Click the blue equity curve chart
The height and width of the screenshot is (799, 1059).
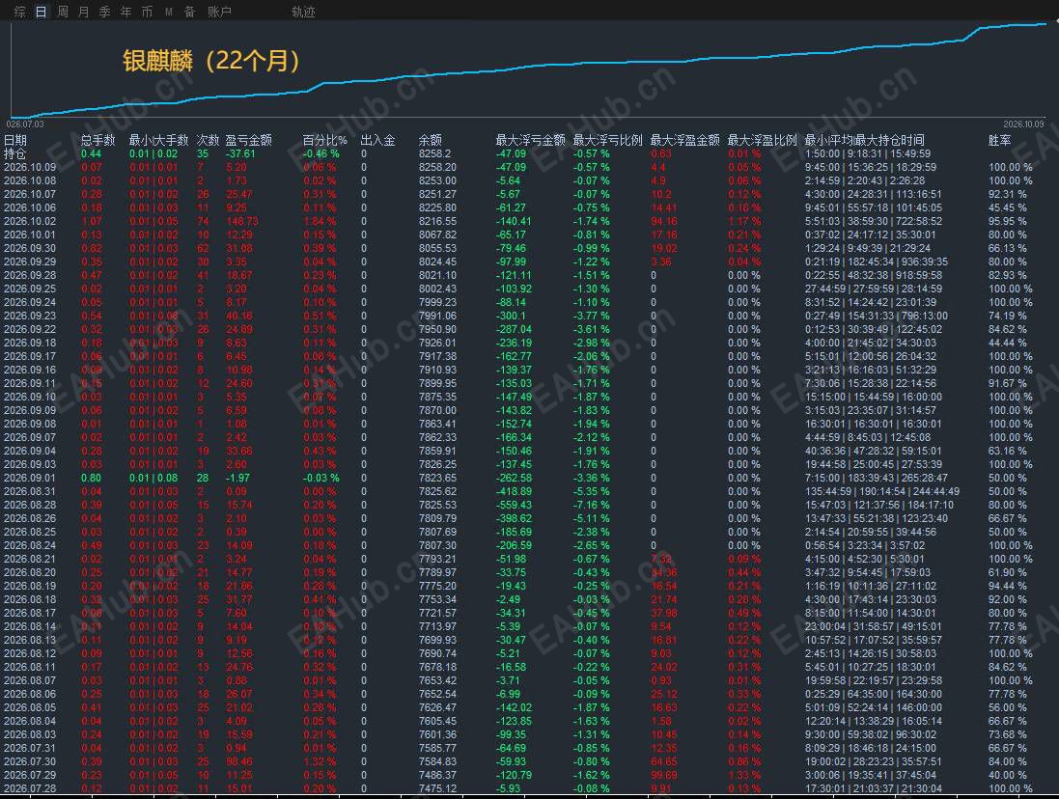coord(529,69)
